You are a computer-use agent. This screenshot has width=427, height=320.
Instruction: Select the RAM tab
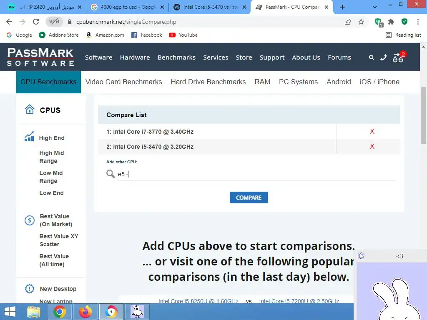[x=263, y=82]
